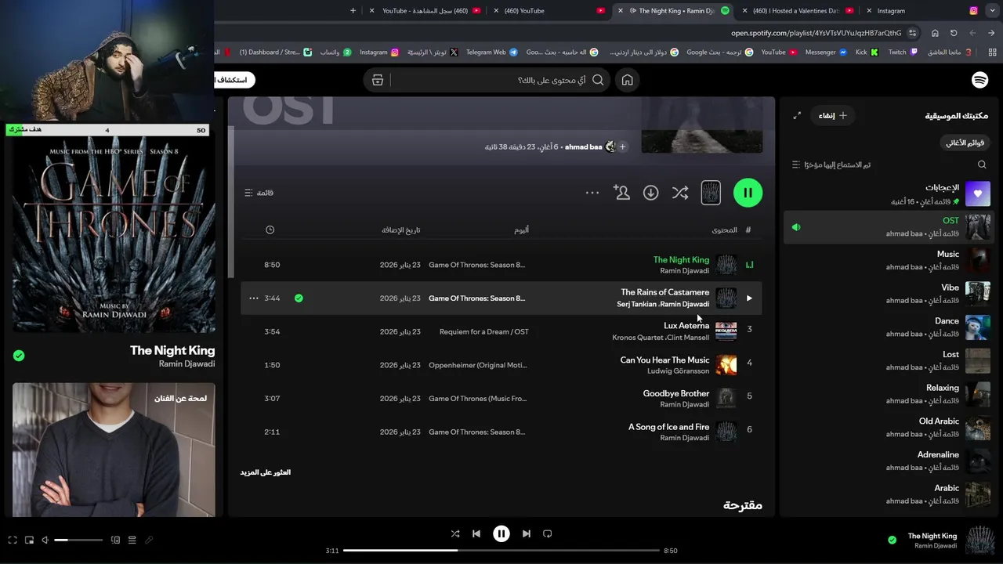Open YouTube سجل المشاهدة tab

click(x=425, y=11)
